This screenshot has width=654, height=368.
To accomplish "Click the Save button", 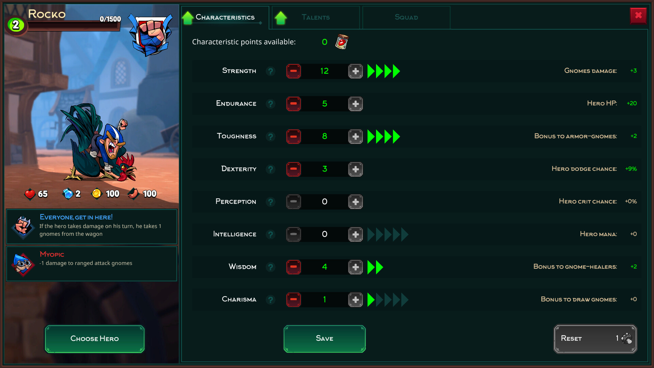I will (x=324, y=338).
